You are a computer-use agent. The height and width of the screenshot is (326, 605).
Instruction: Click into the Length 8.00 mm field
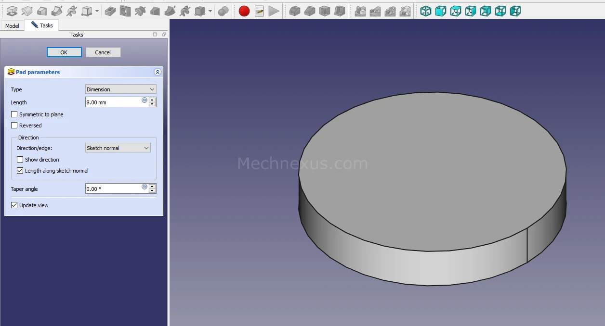[113, 102]
